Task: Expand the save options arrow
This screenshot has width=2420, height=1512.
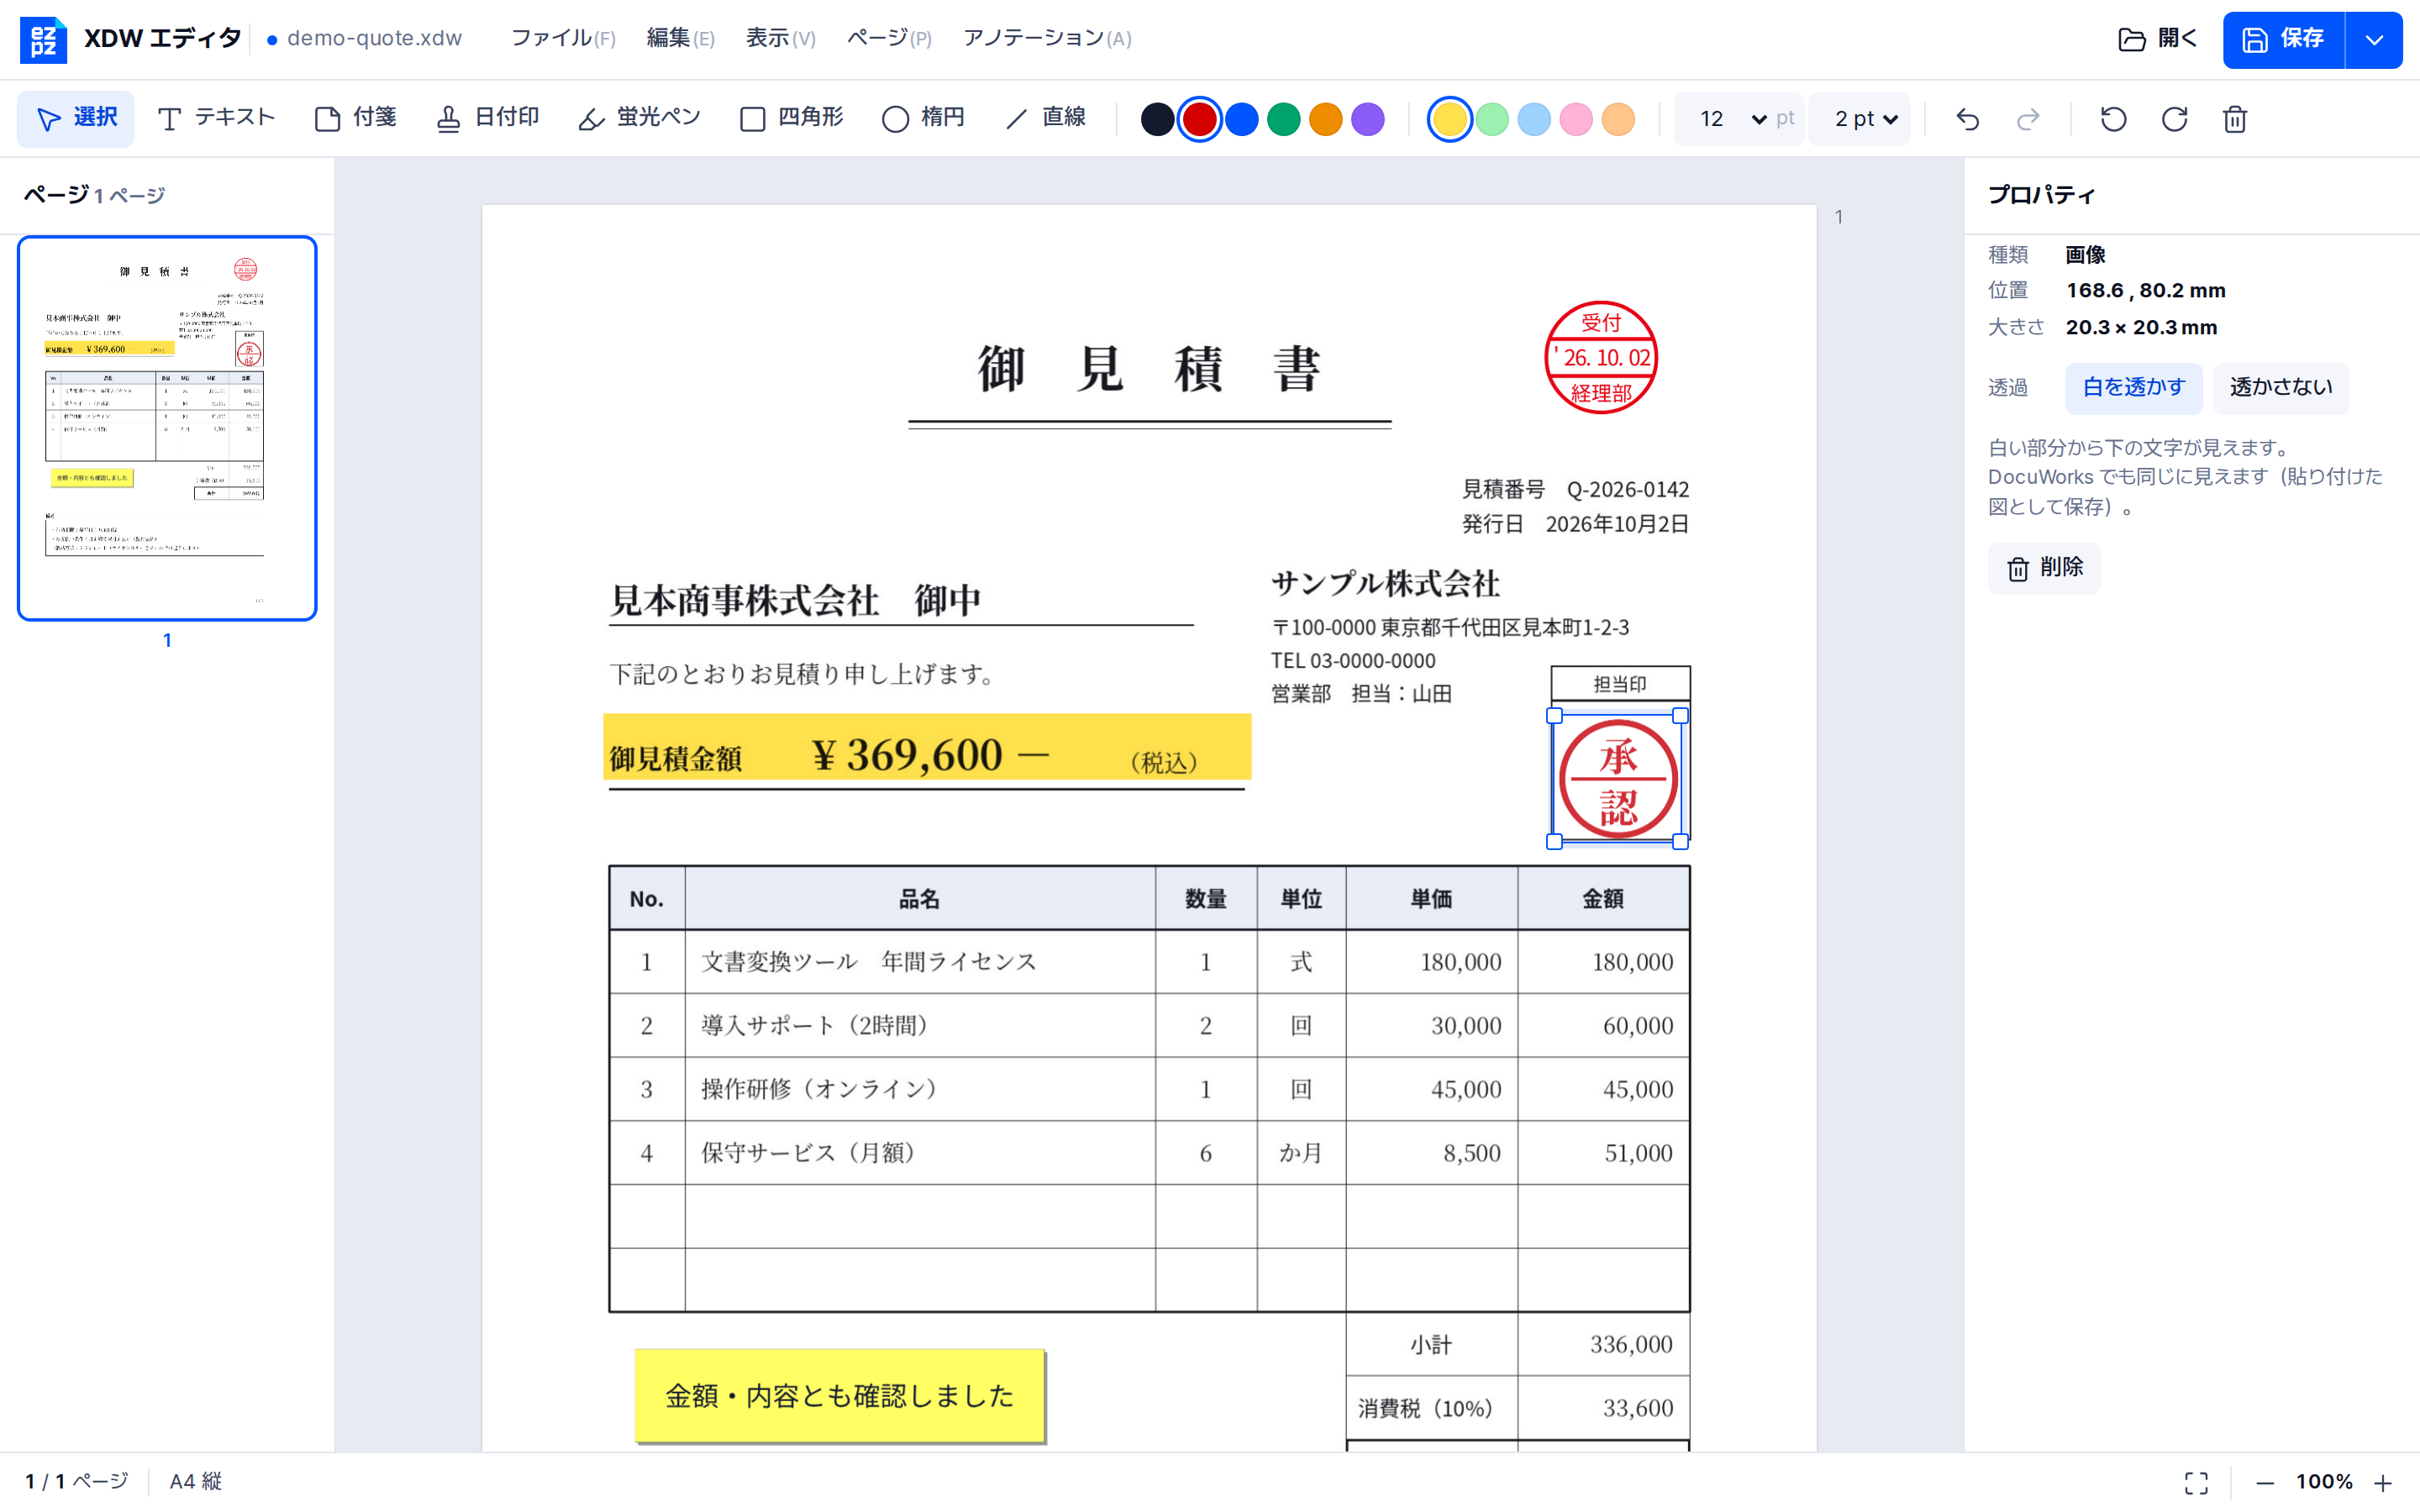Action: tap(2374, 40)
